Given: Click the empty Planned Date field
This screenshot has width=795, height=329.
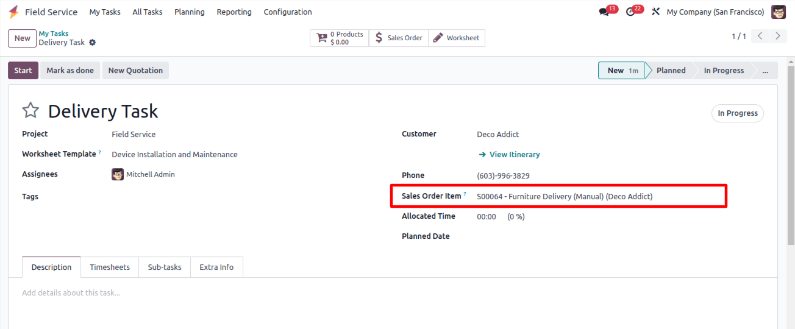Looking at the screenshot, I should point(620,236).
